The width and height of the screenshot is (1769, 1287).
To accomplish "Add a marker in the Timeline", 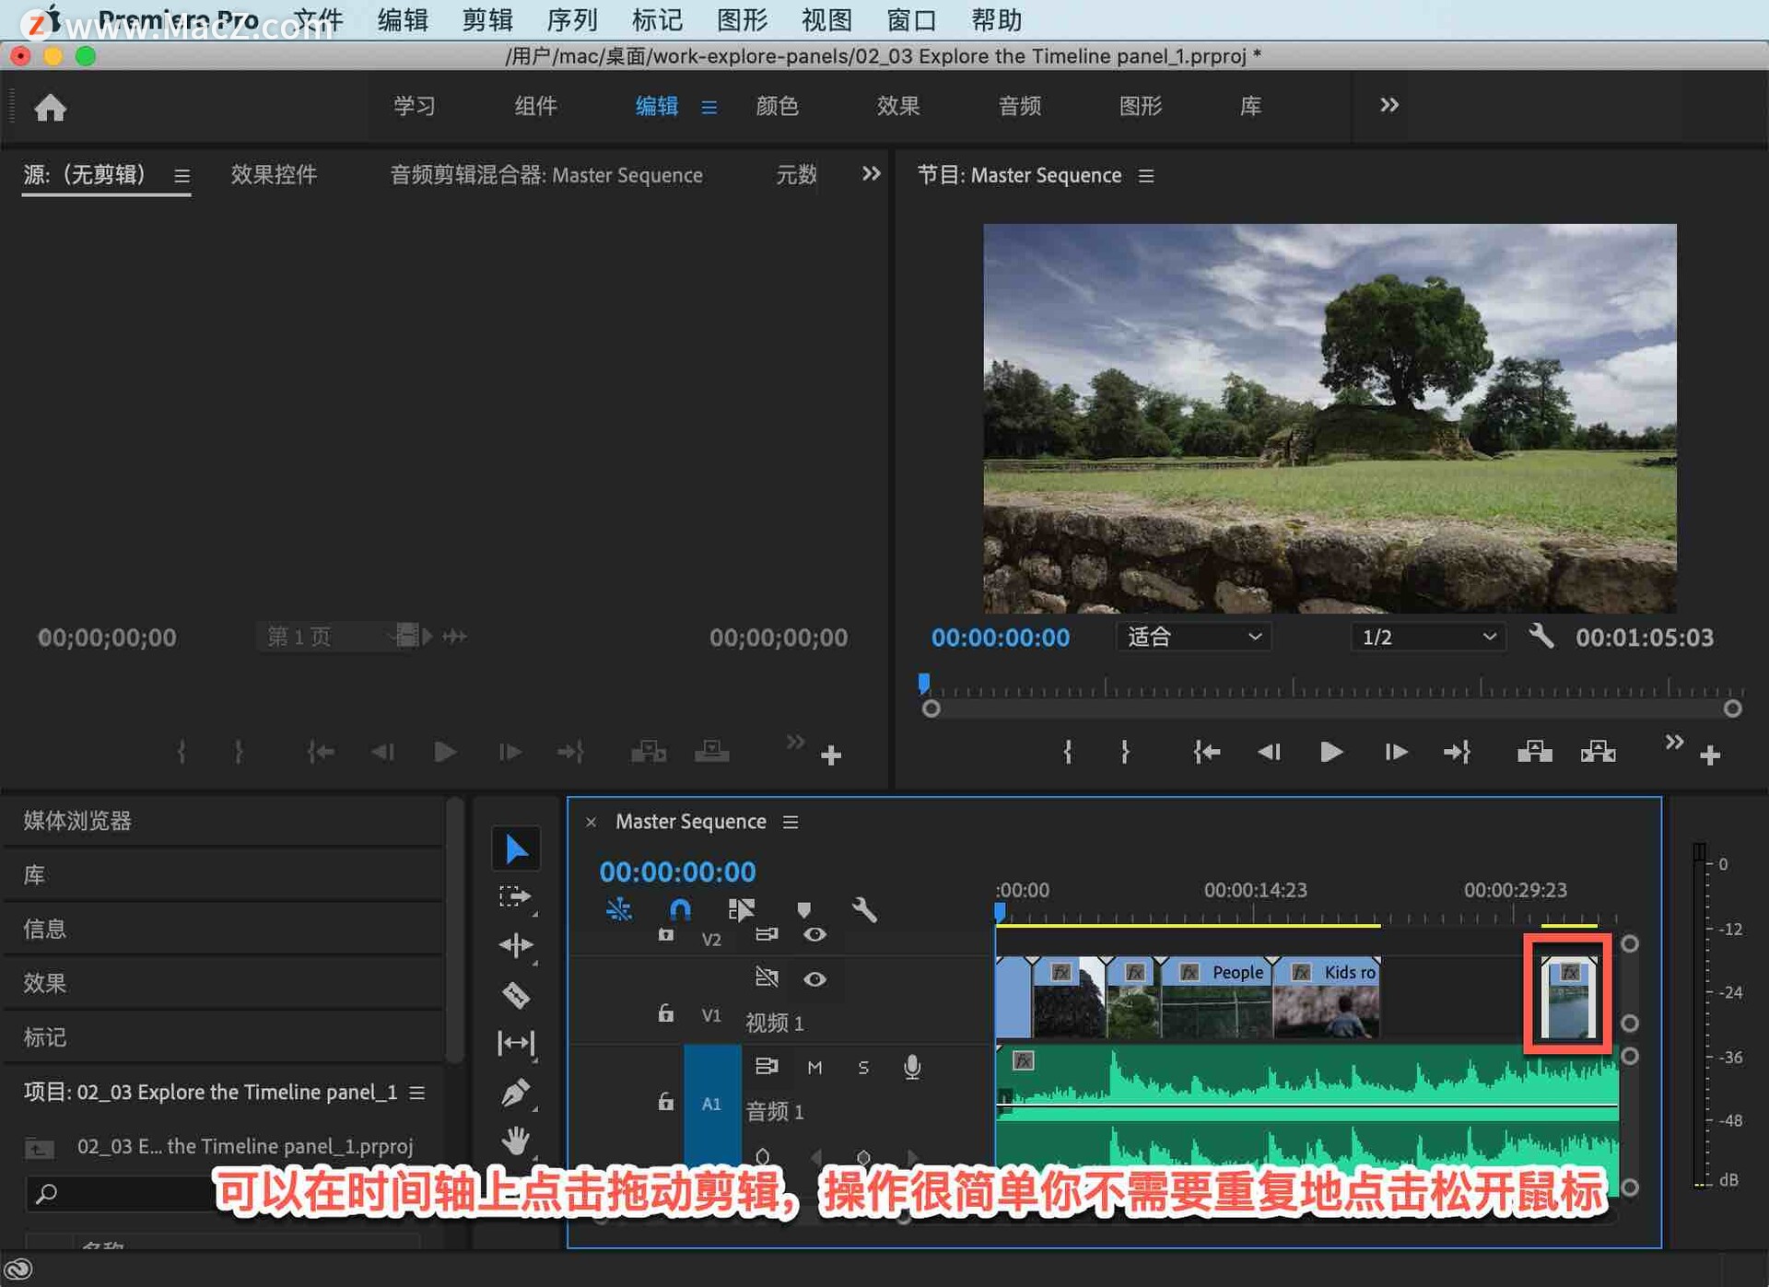I will (x=803, y=910).
